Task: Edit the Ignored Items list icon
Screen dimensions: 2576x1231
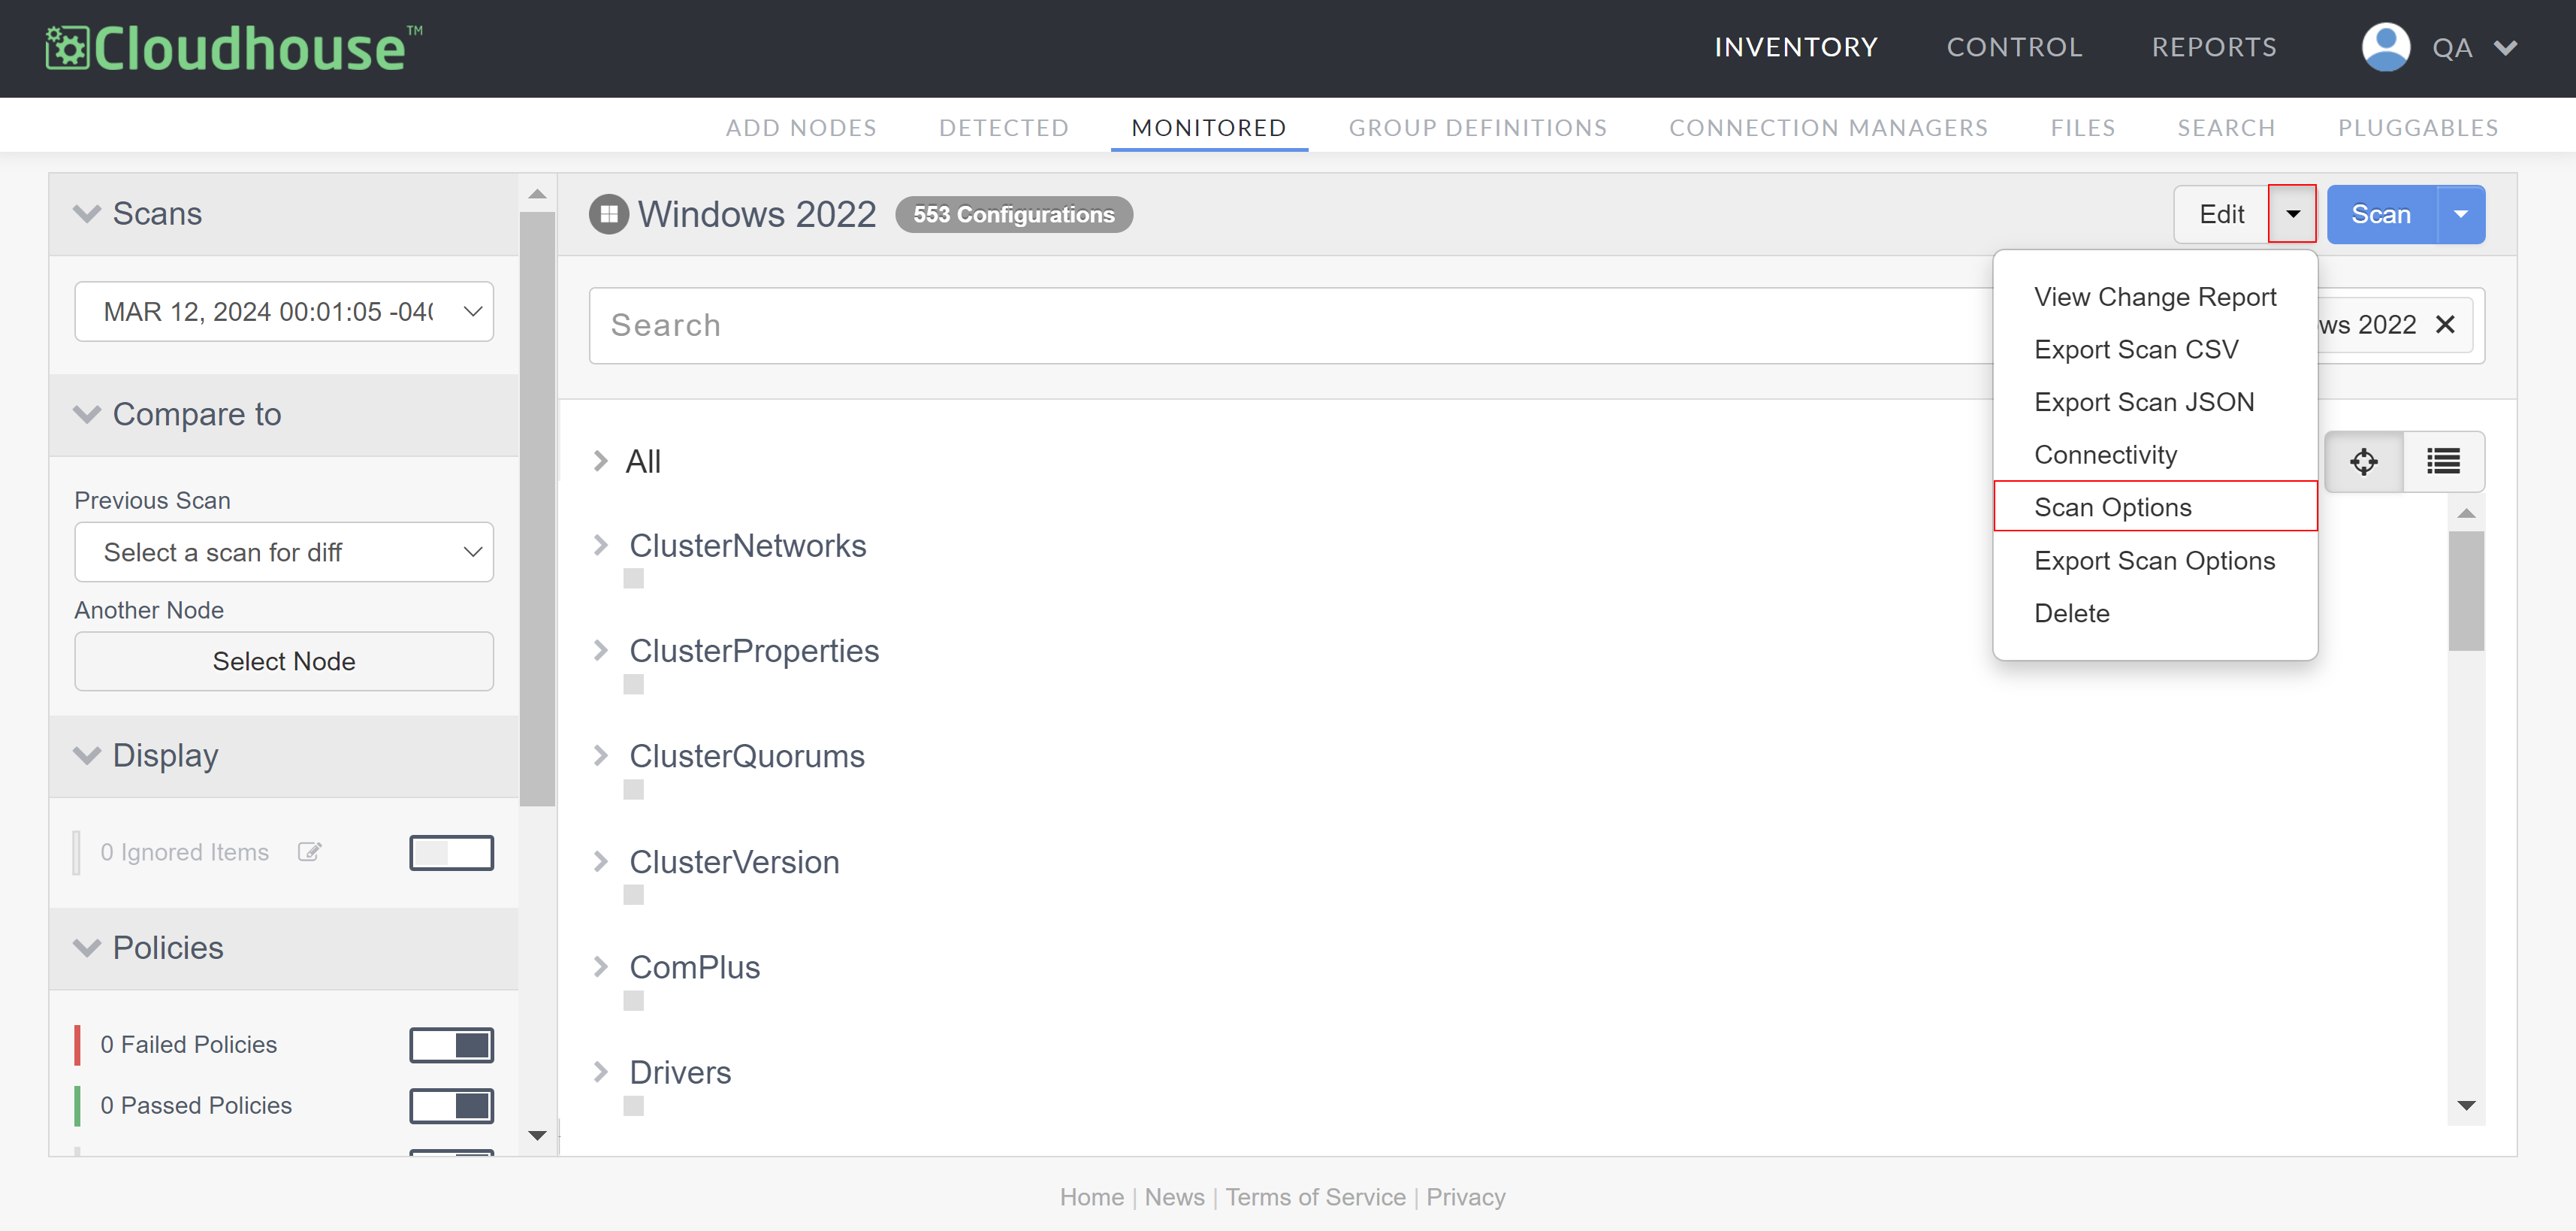Action: point(309,852)
